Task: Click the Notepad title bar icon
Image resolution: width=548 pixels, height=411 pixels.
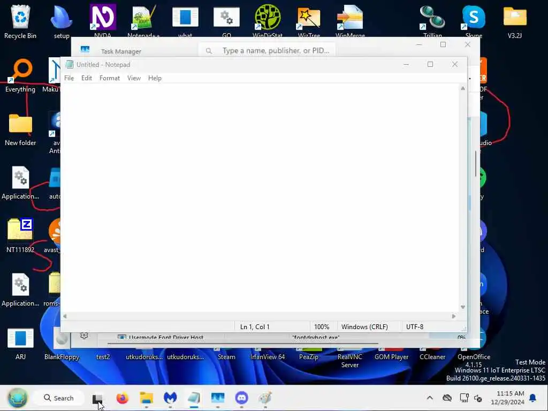Action: click(x=69, y=64)
